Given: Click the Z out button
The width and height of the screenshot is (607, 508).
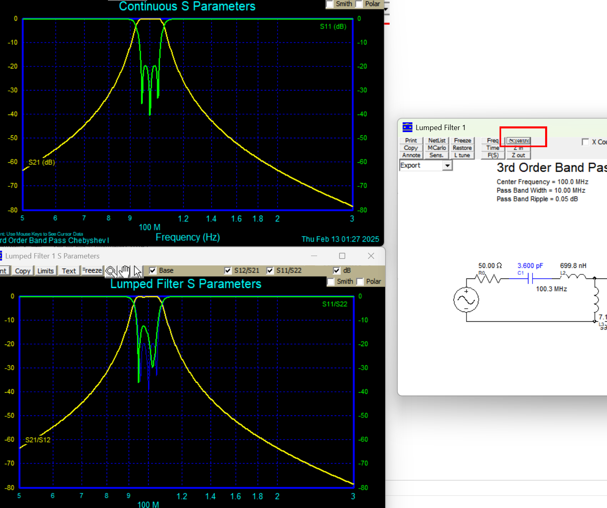Looking at the screenshot, I should coord(518,155).
